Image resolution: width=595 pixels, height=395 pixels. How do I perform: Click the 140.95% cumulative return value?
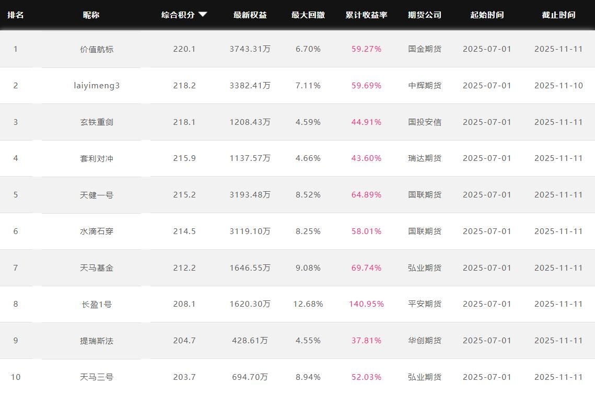coord(366,304)
